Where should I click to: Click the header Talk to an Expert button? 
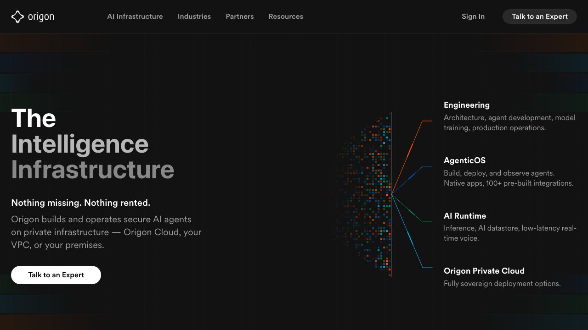point(540,16)
